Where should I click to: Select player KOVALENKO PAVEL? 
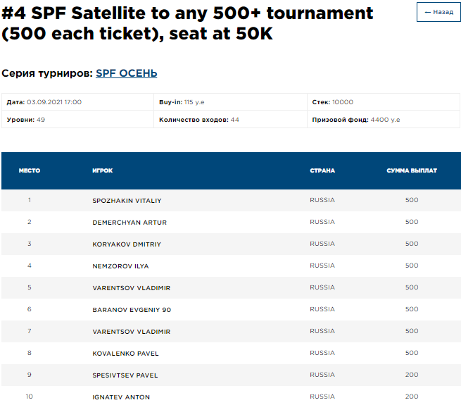click(125, 354)
